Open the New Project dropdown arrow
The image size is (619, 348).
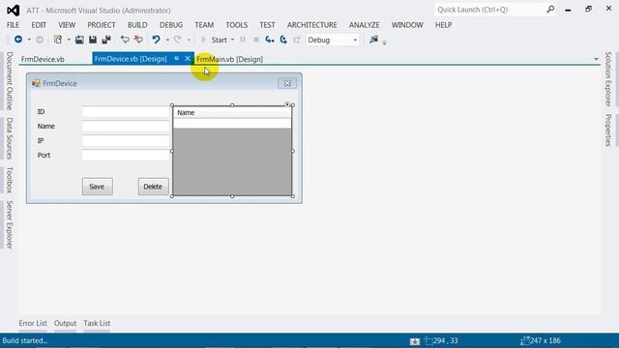pos(69,40)
